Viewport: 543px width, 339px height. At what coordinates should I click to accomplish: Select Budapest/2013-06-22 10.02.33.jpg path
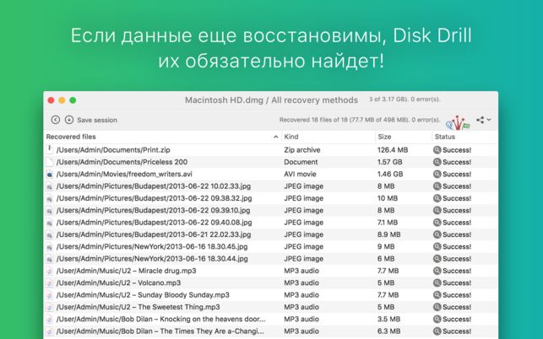coord(154,186)
